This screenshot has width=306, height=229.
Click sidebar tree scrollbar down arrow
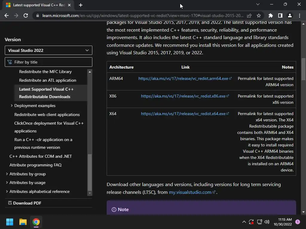[90, 193]
